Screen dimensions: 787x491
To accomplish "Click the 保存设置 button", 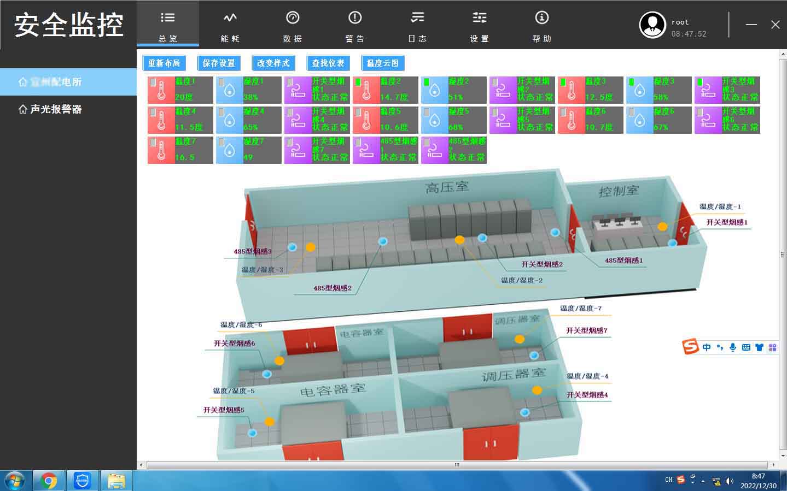I will click(219, 63).
